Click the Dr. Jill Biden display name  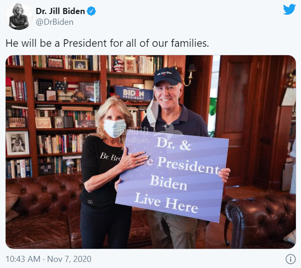60,11
